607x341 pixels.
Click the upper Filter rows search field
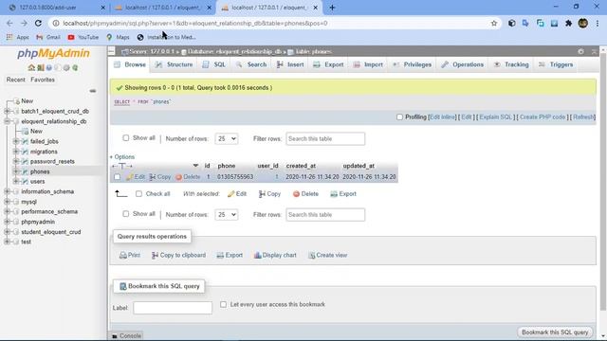pos(325,138)
